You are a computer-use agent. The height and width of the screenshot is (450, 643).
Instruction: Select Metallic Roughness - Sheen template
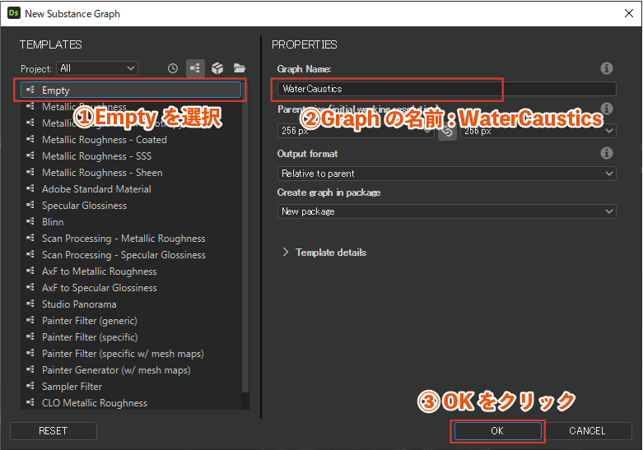click(x=131, y=173)
